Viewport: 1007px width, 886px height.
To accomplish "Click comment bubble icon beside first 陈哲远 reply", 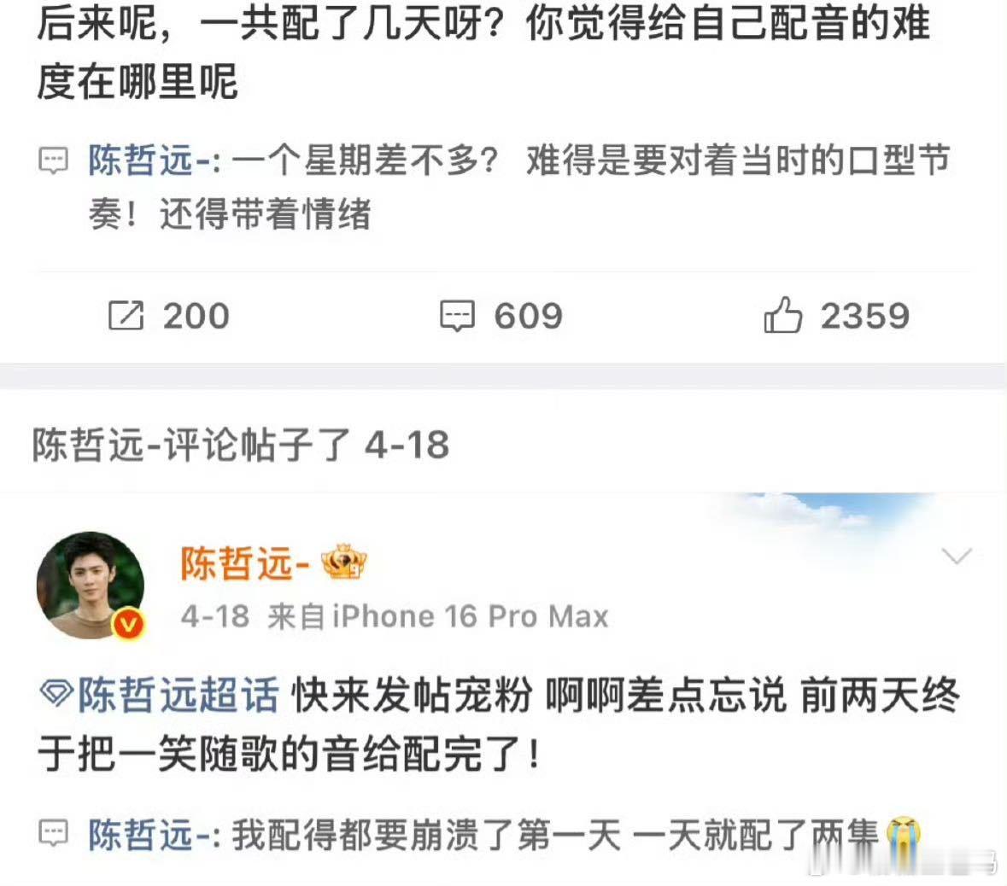I will 53,160.
